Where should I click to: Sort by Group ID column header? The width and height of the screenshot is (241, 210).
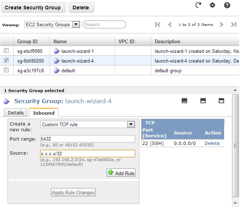click(32, 41)
